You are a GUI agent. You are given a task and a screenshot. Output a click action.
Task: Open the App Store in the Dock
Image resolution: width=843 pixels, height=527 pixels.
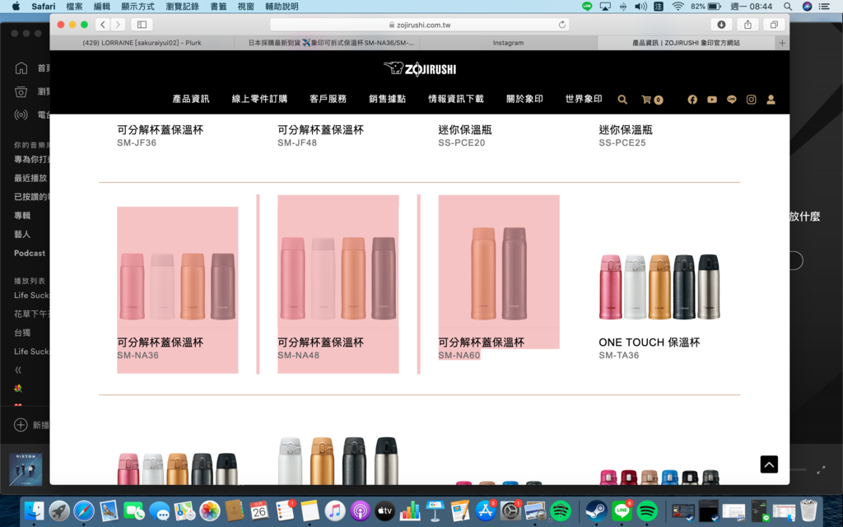pos(486,511)
